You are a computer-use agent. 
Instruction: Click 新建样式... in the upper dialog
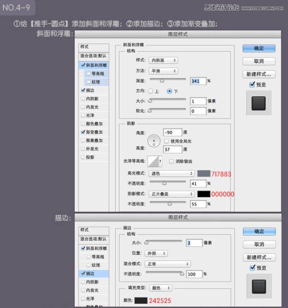(x=259, y=74)
